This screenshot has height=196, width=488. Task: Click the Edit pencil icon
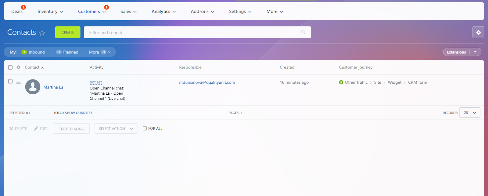[x=36, y=129]
